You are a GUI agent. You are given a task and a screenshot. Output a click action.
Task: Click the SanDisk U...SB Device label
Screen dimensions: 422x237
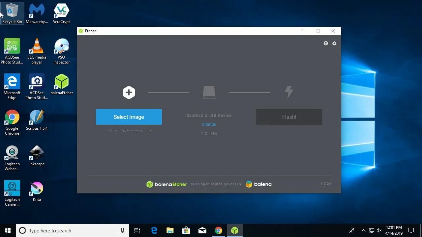click(x=209, y=116)
